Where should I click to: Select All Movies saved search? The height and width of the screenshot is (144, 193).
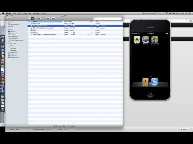(12, 55)
